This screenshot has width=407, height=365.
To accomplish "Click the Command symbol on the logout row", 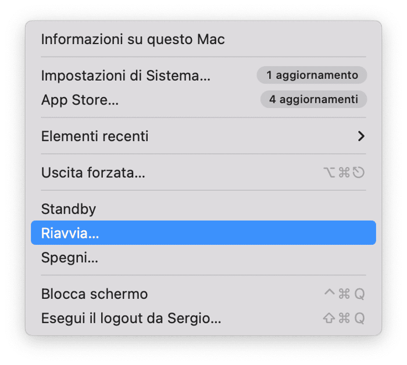I will point(344,319).
